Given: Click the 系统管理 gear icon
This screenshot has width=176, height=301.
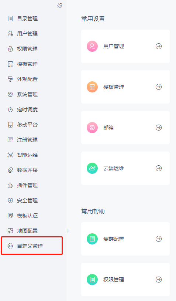Looking at the screenshot, I should click(10, 94).
